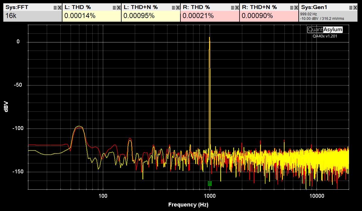Close the Sys:FFT readout panel
Screen dimensions: 362x211
pyautogui.click(x=59, y=8)
